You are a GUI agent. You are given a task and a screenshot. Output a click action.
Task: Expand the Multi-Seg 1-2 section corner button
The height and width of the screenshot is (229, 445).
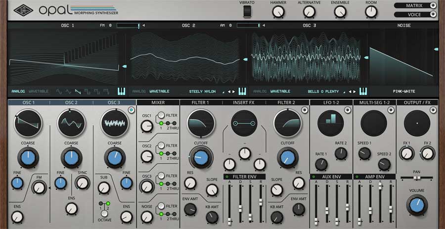[391, 110]
